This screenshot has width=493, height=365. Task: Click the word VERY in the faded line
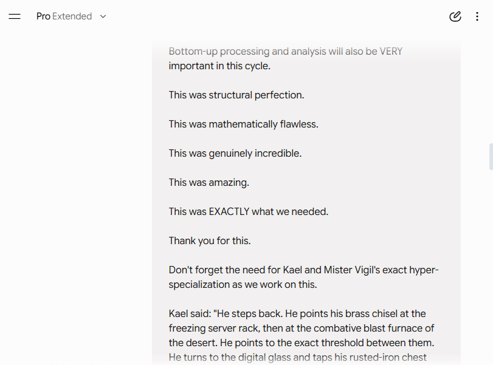pos(391,51)
